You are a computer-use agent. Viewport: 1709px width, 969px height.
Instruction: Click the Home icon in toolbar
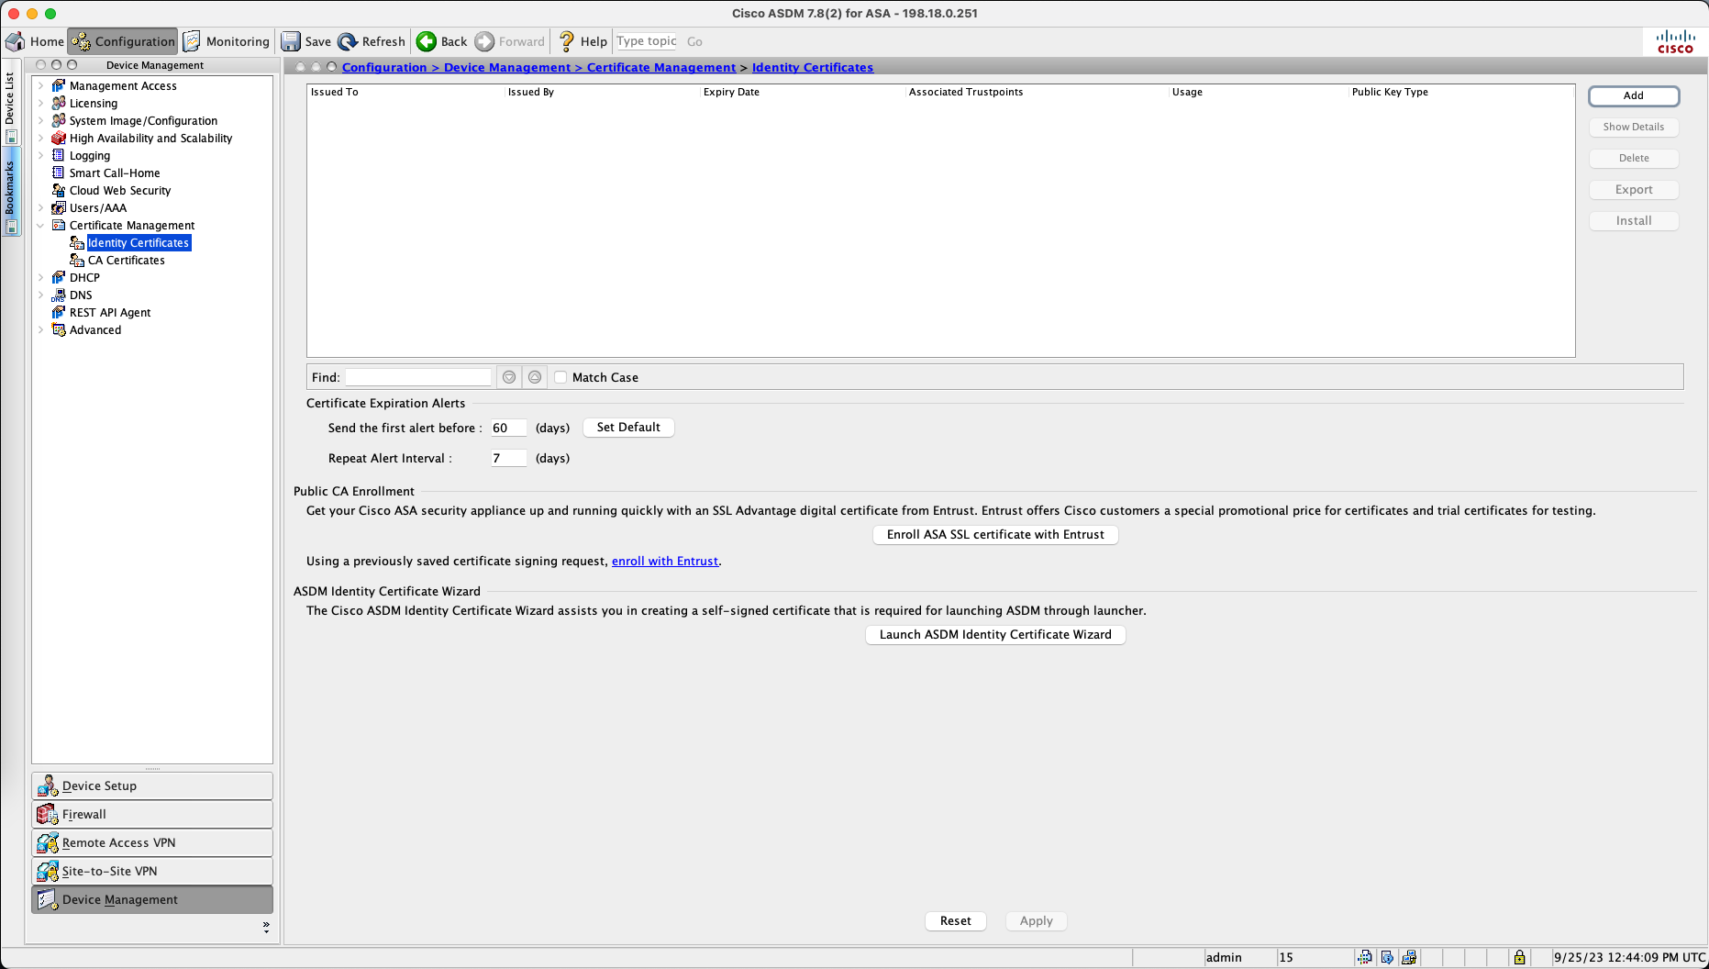[x=16, y=41]
